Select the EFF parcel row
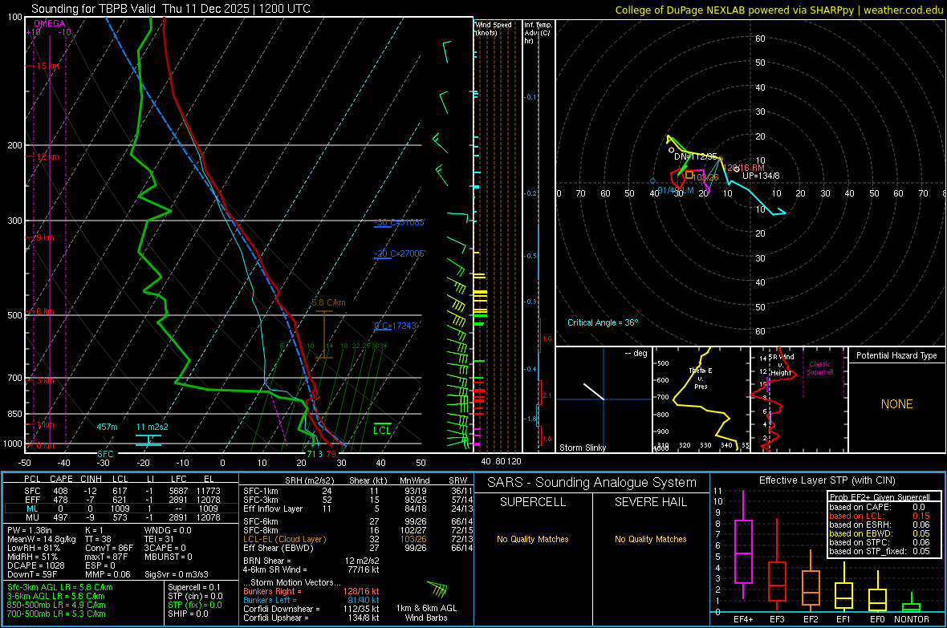This screenshot has height=628, width=947. click(121, 500)
